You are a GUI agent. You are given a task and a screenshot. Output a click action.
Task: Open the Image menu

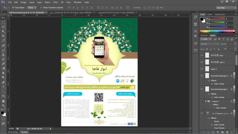pyautogui.click(x=23, y=2)
